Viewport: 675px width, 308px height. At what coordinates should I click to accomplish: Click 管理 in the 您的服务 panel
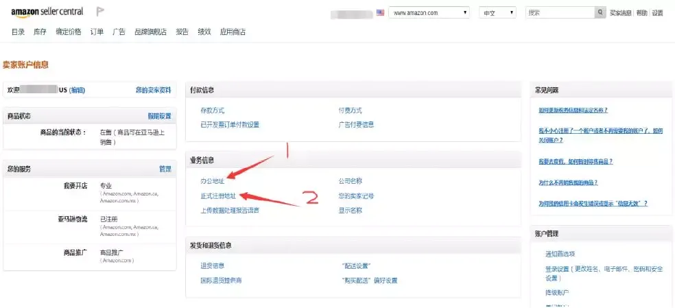165,169
